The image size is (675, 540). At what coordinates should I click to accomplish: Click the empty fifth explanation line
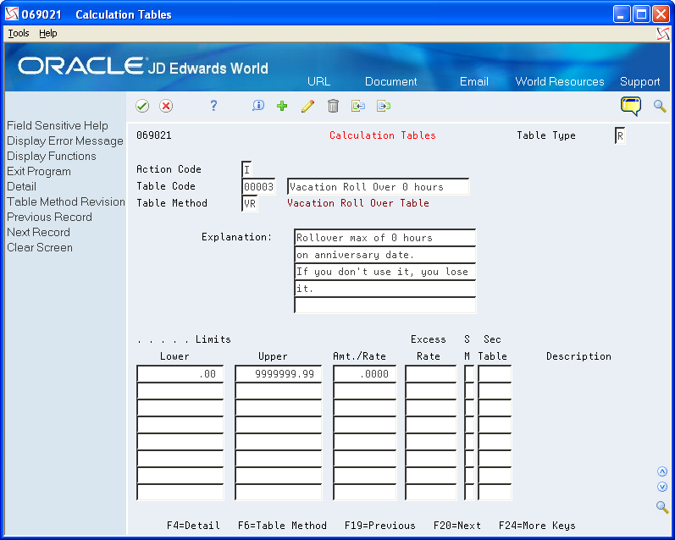pos(385,305)
